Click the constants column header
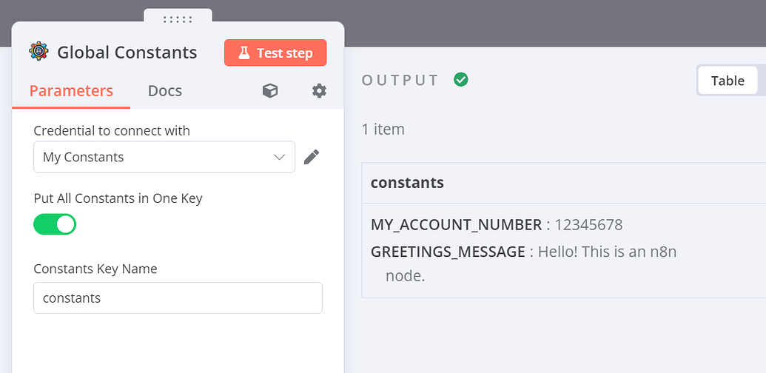This screenshot has height=373, width=766. 408,183
